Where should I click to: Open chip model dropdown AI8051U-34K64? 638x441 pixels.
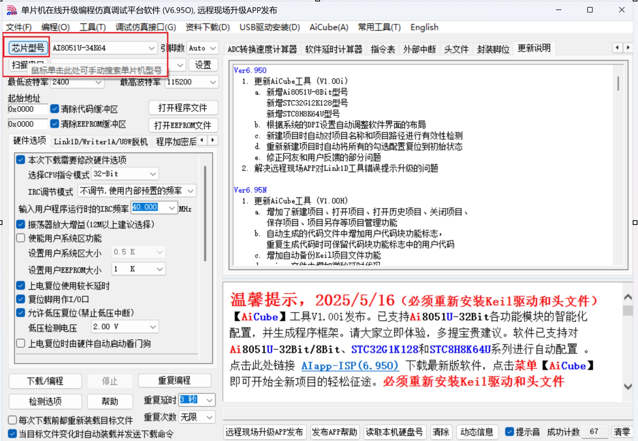point(103,48)
